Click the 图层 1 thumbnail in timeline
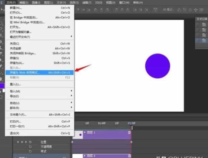This screenshot has width=208, height=158. 78,134
